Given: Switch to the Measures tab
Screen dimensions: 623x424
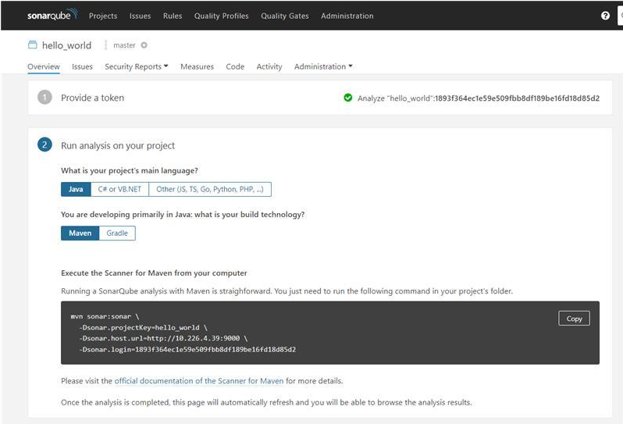Looking at the screenshot, I should (197, 66).
